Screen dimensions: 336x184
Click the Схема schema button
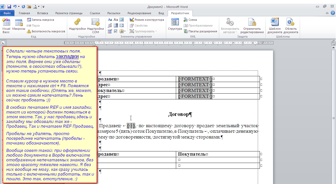190,20
